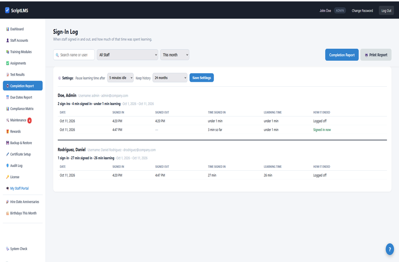This screenshot has height=262, width=399.
Task: Open Training Modules section
Action: [22, 52]
